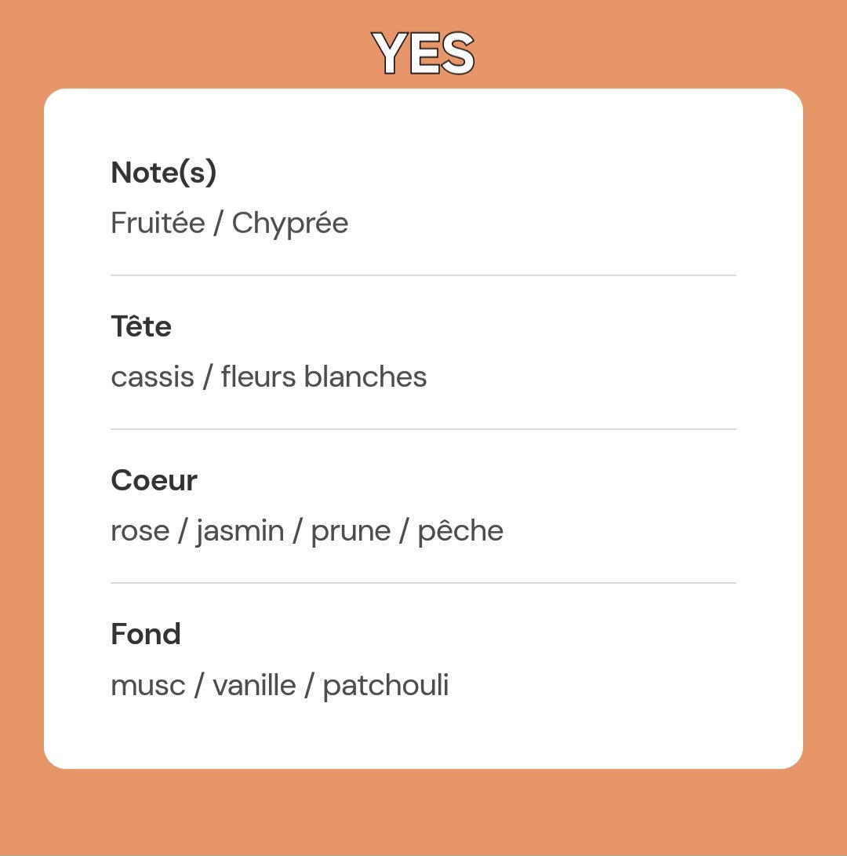The height and width of the screenshot is (856, 847).
Task: Click the jasmin note
Action: pyautogui.click(x=239, y=531)
